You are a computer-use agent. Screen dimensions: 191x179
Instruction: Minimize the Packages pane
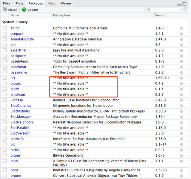(x=179, y=5)
